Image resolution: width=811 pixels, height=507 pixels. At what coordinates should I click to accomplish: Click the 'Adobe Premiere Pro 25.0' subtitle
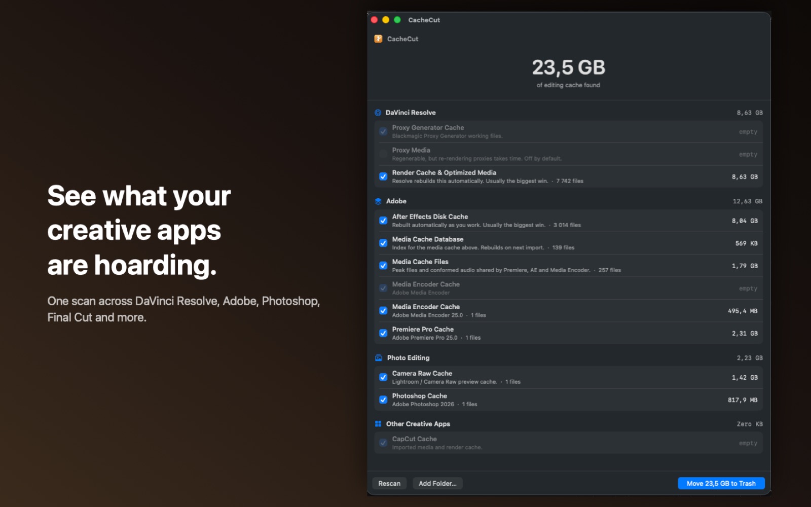[x=425, y=338]
